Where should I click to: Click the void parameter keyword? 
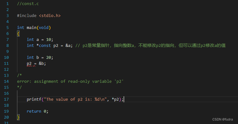pos(44,28)
